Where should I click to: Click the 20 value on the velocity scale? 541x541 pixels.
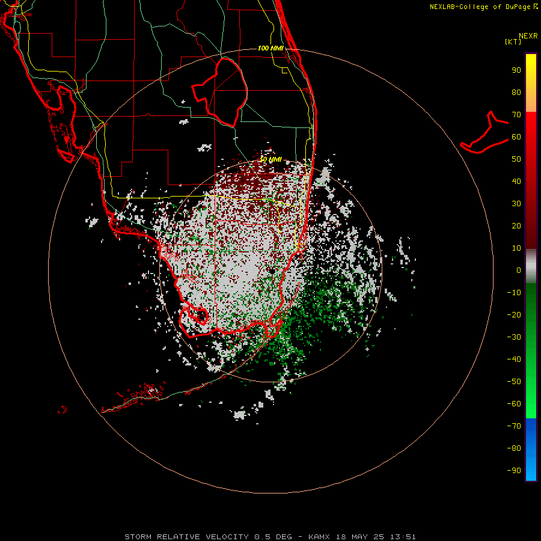coord(516,225)
